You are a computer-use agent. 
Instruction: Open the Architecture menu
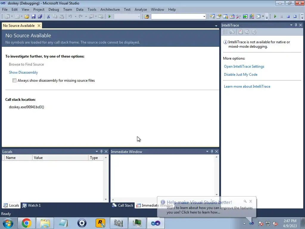[110, 9]
